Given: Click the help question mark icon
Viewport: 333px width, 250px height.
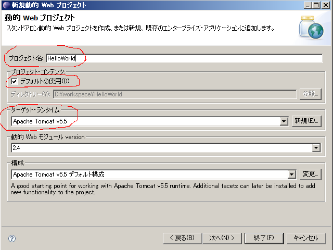Looking at the screenshot, I should pyautogui.click(x=12, y=239).
